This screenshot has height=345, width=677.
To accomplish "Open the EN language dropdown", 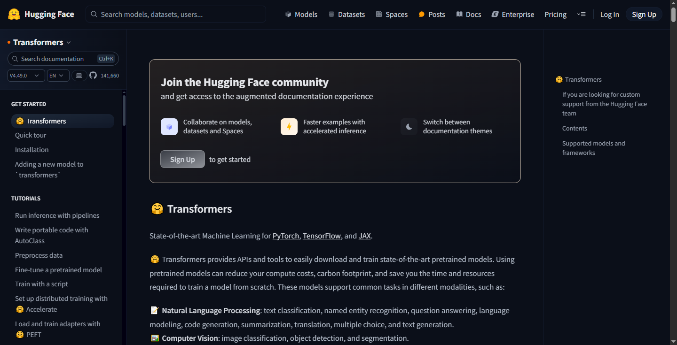I will click(x=58, y=76).
